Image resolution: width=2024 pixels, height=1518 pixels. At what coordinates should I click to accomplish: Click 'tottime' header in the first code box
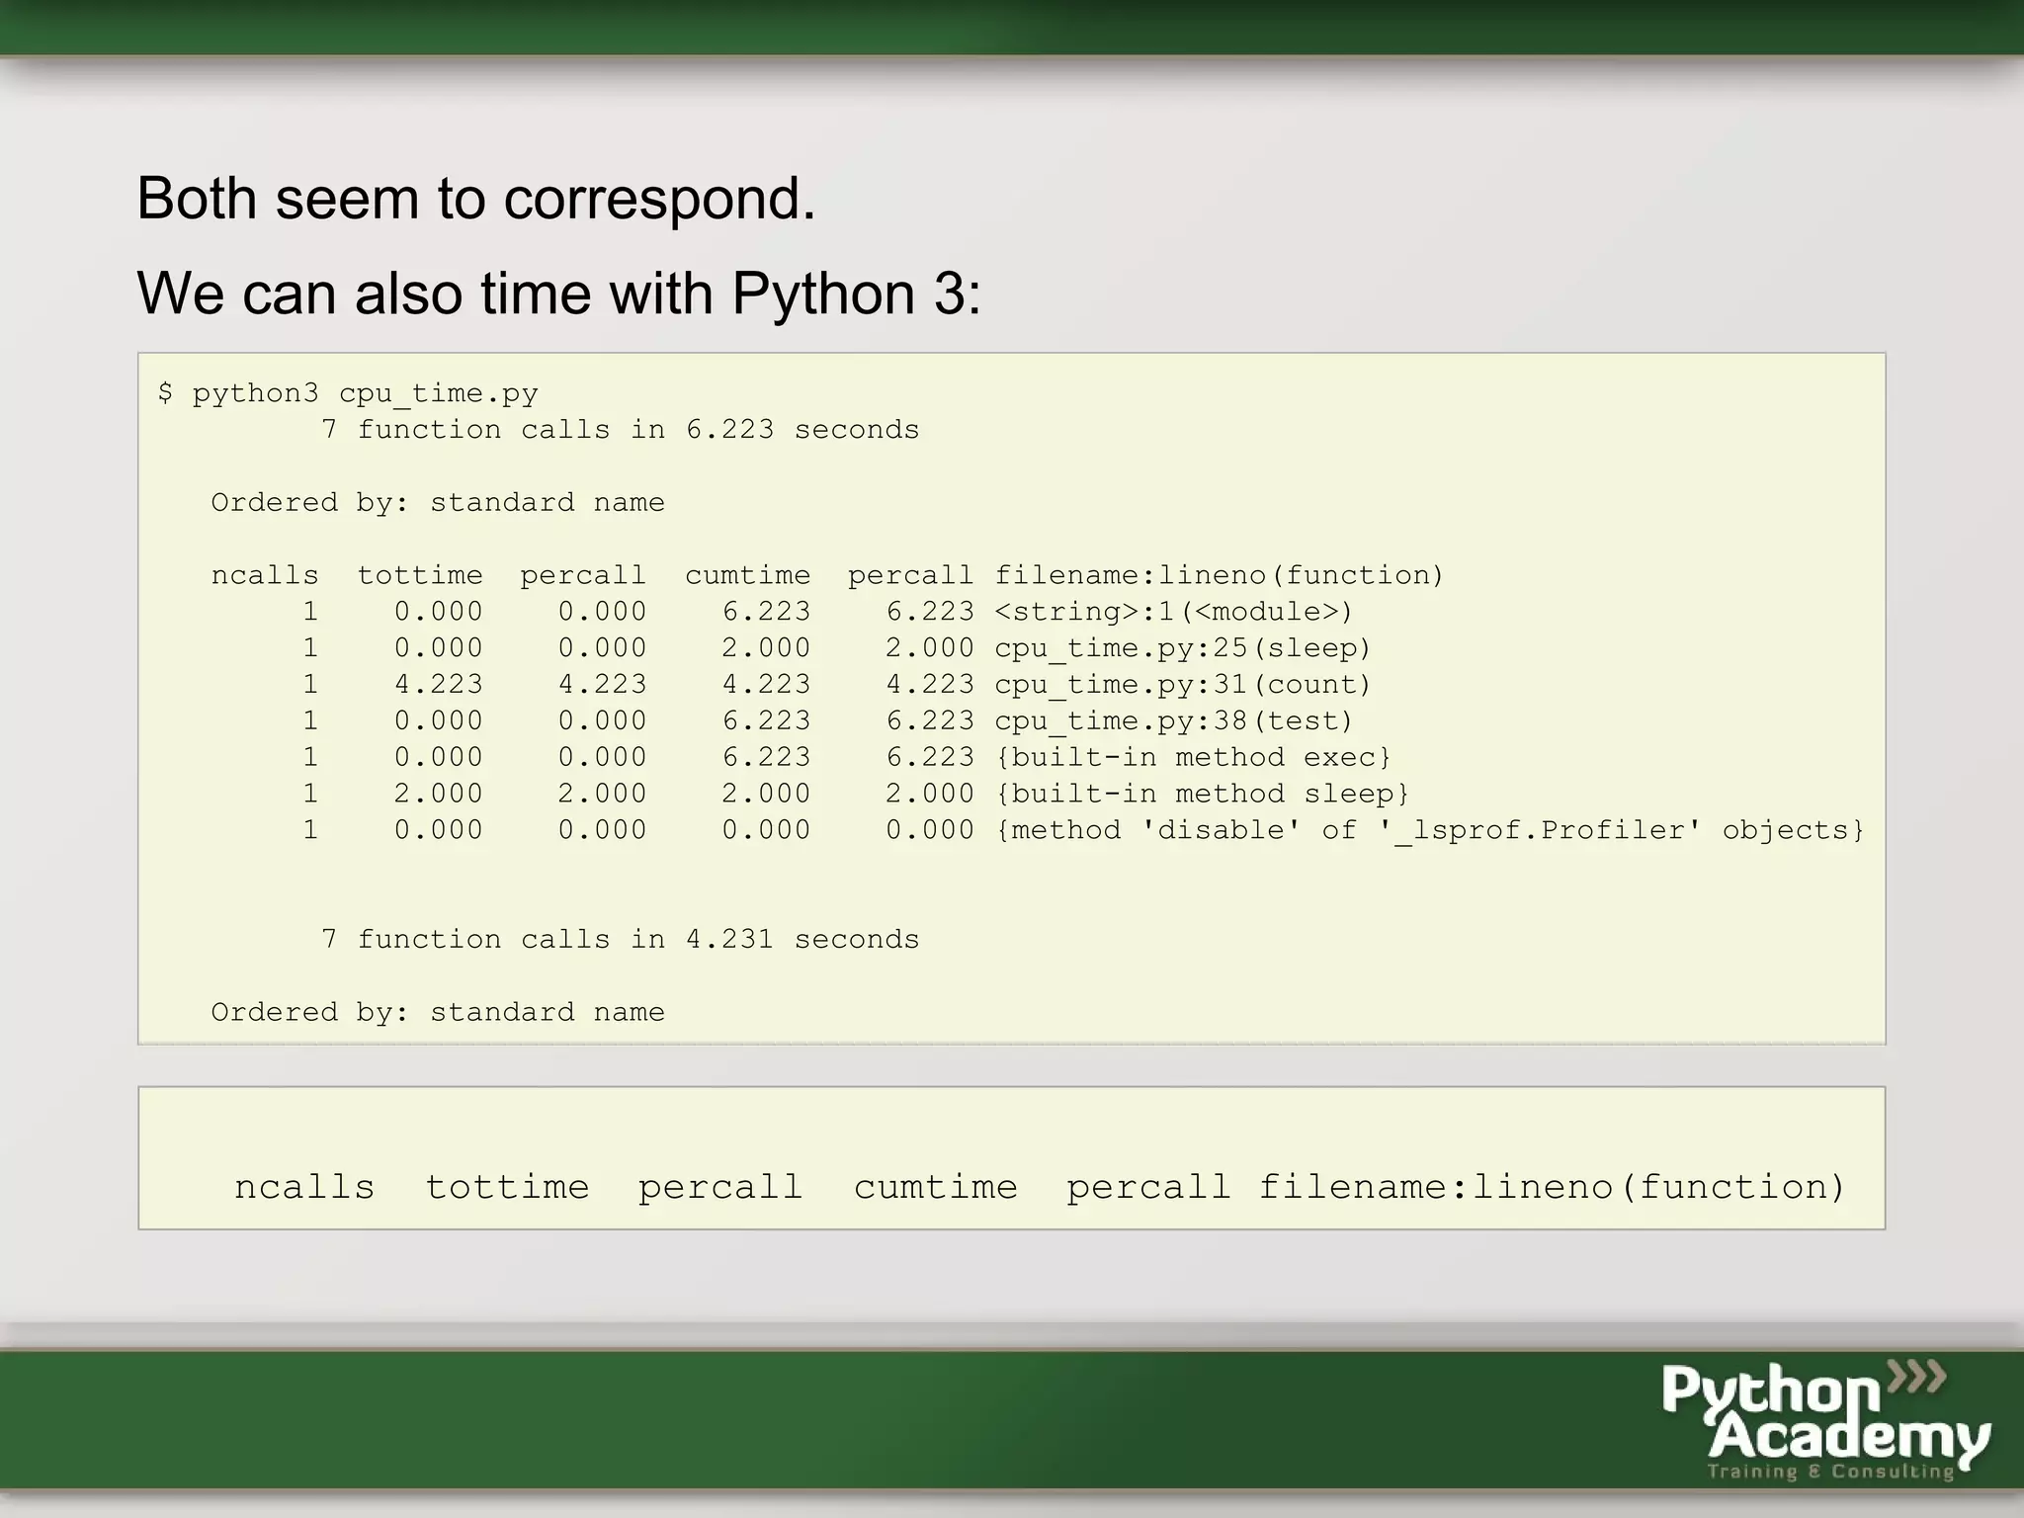(420, 575)
